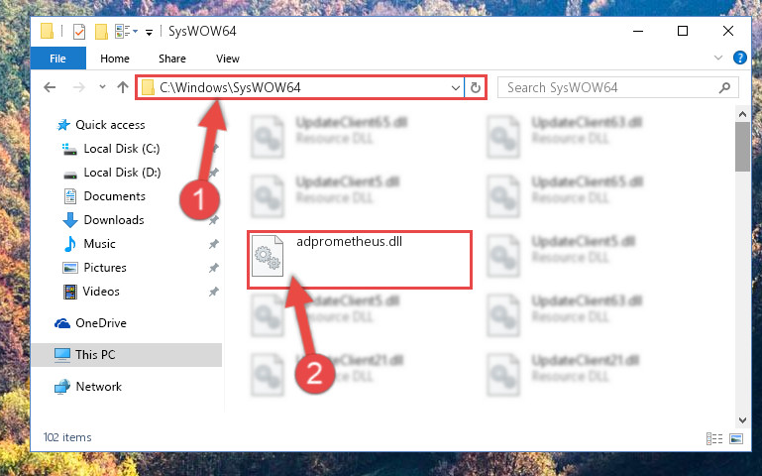Open Downloads in the navigation pane
The image size is (762, 476).
(114, 220)
